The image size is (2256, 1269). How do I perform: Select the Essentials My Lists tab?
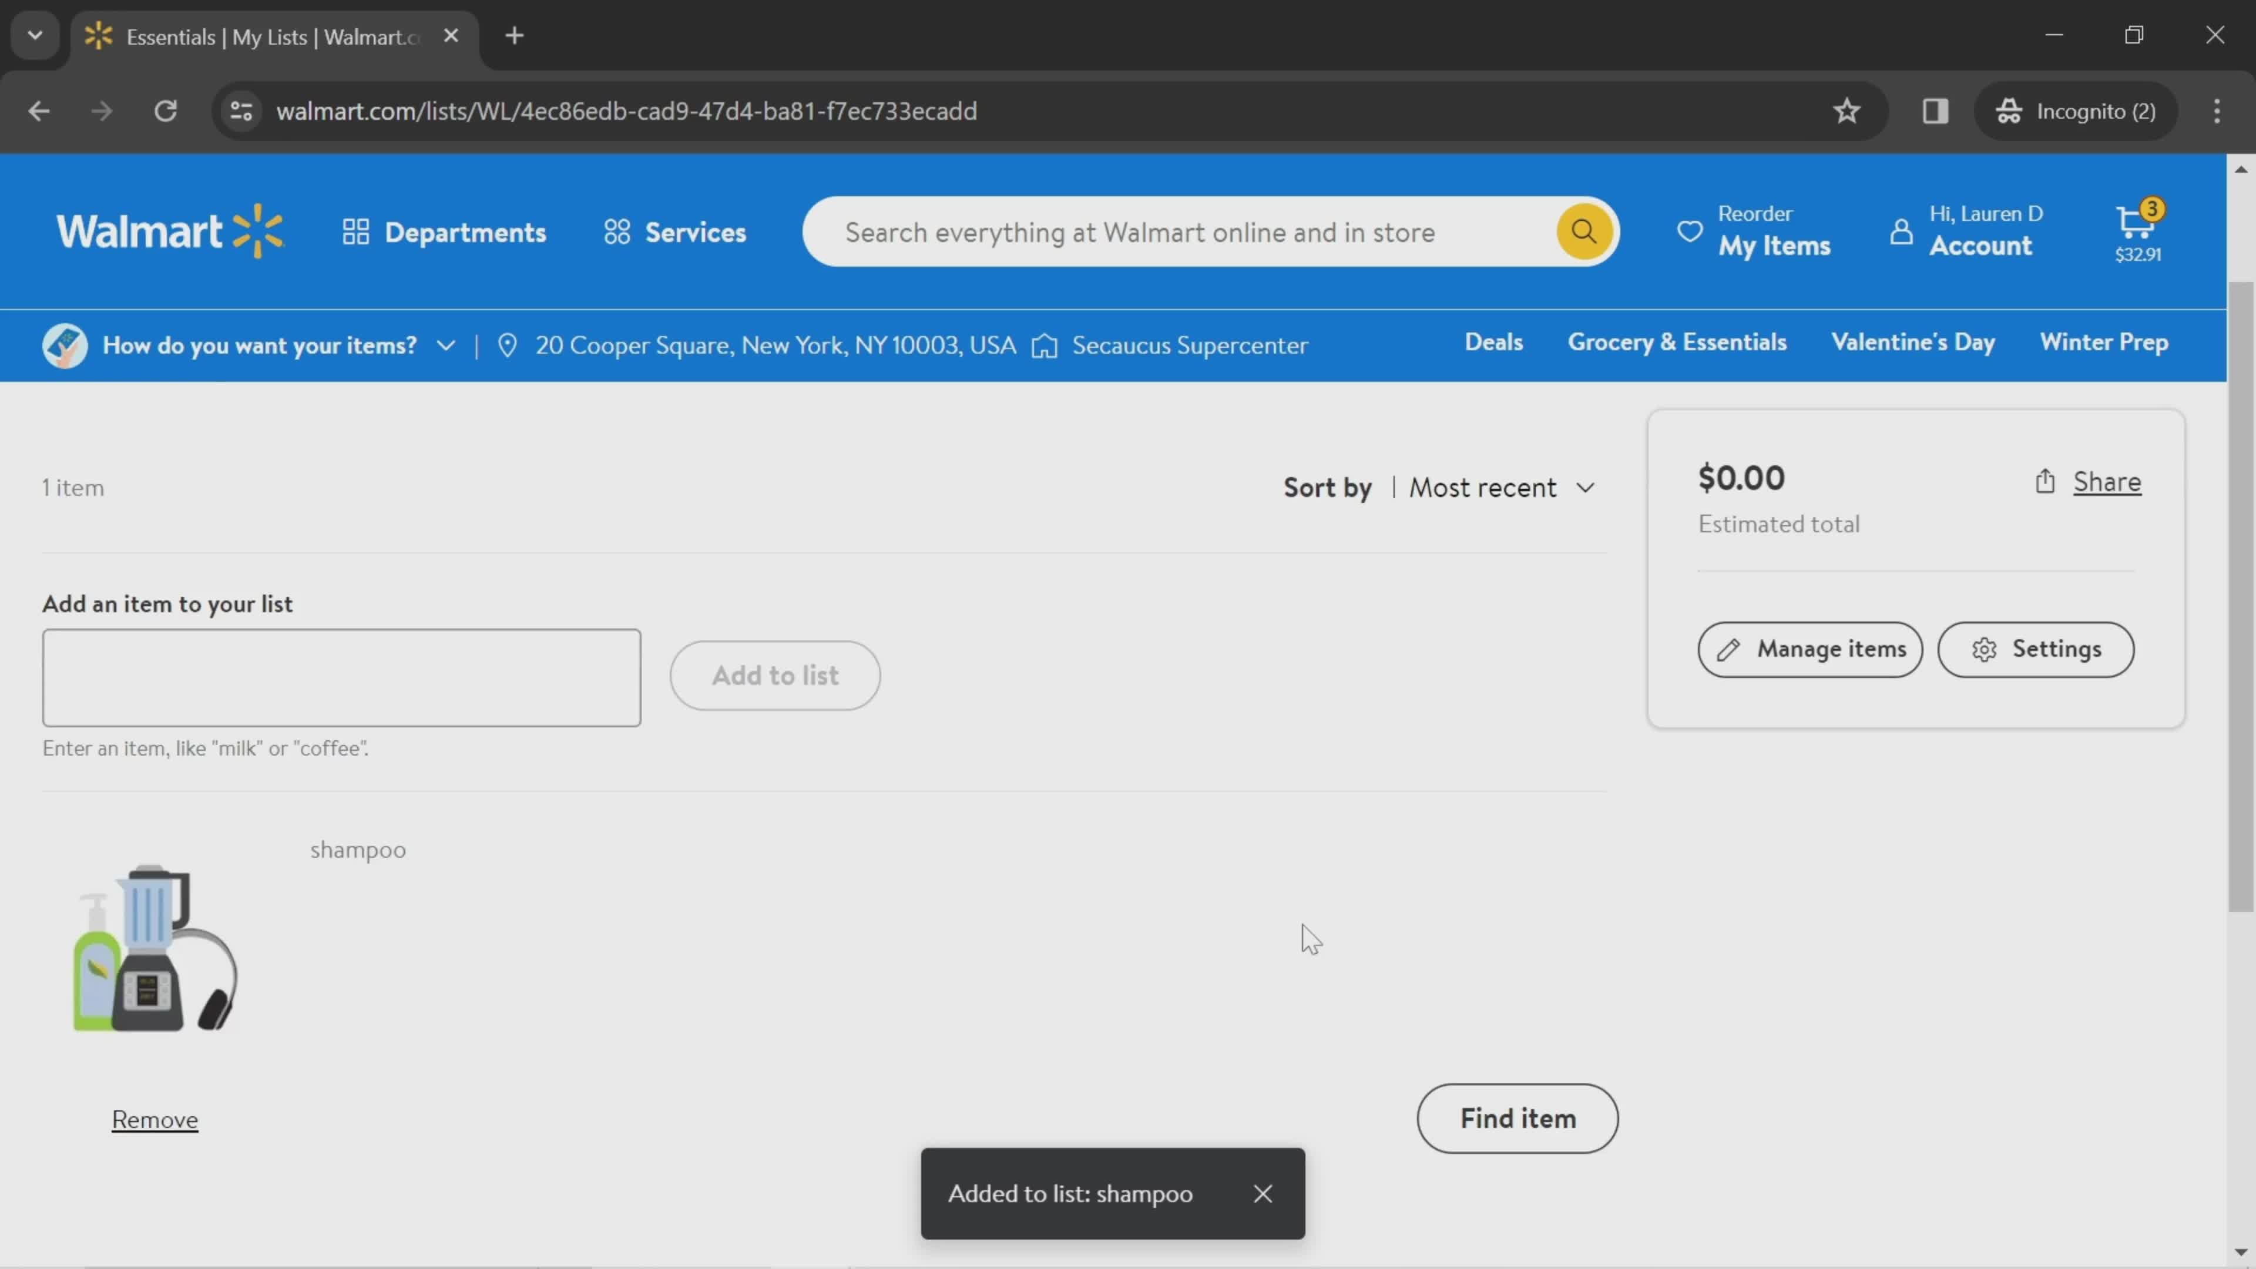point(273,37)
